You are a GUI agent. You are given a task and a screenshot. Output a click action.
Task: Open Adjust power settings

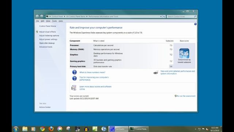click(48, 39)
